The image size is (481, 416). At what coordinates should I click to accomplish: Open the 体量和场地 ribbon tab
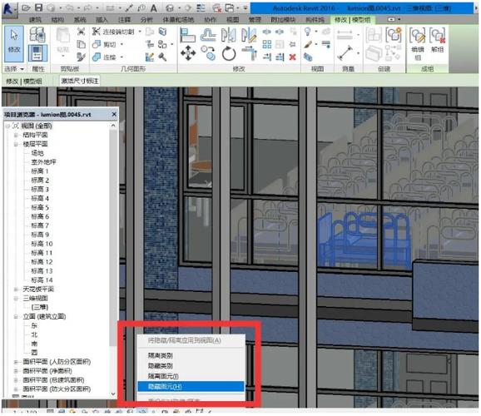[x=178, y=20]
